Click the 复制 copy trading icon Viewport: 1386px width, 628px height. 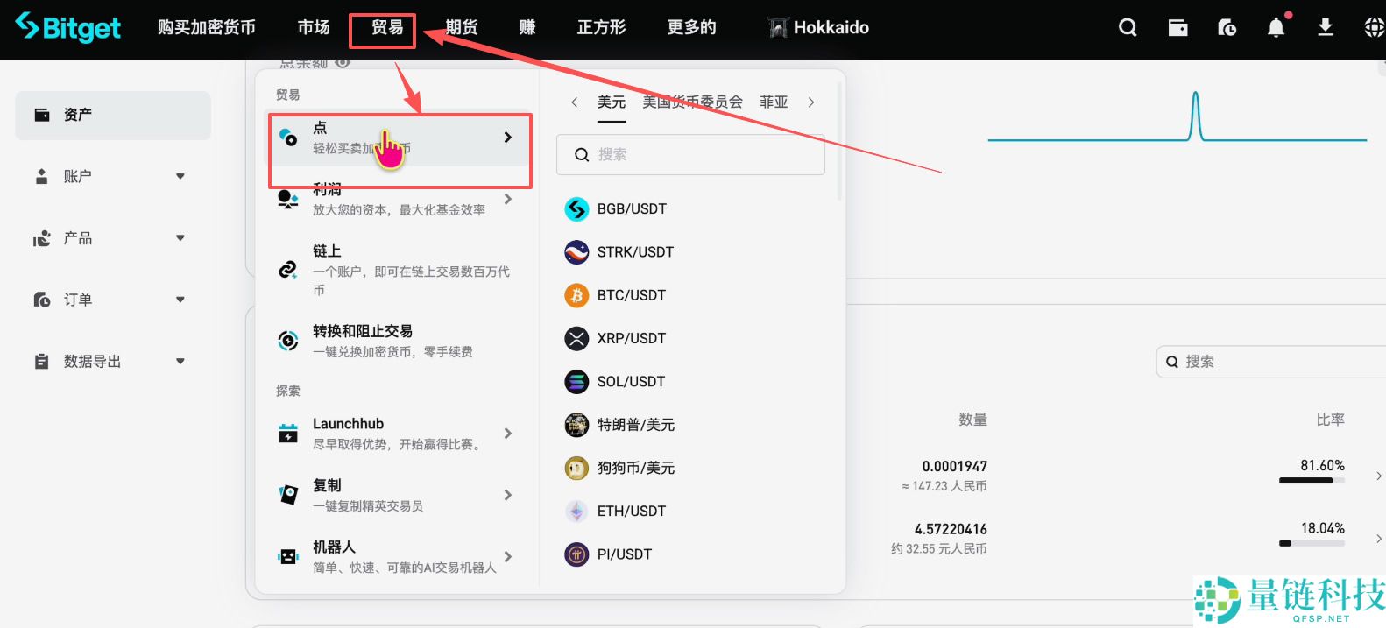(x=288, y=495)
